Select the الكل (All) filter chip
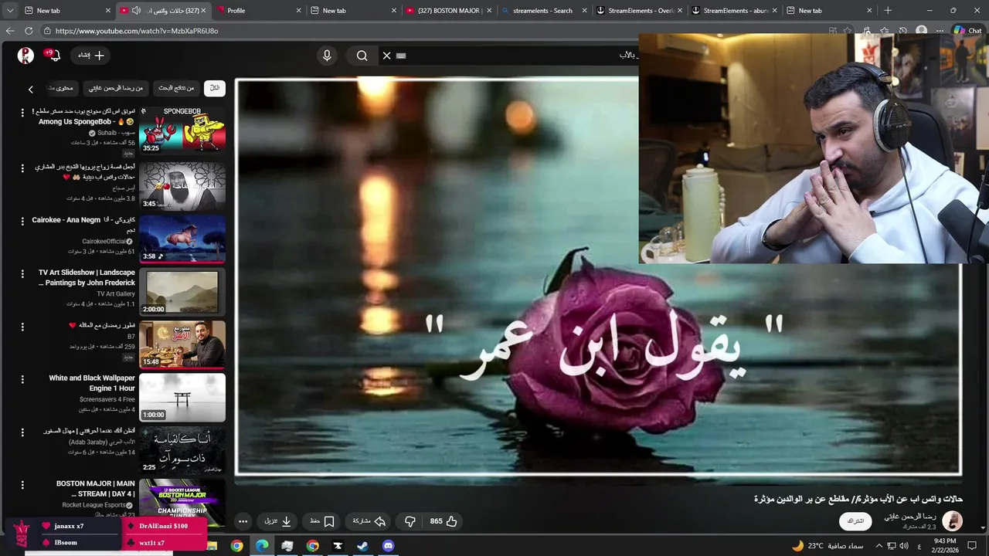This screenshot has width=989, height=556. (215, 88)
